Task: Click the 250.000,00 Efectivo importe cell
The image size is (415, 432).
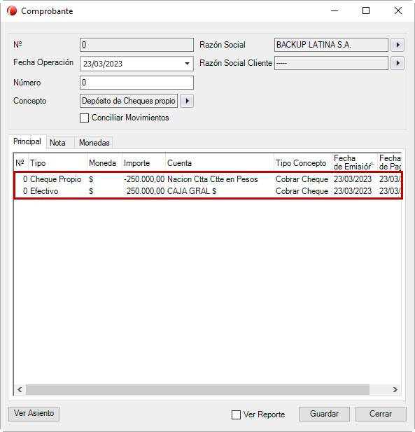Action: [146, 191]
